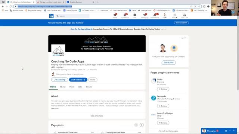Click the Following button
Image resolution: width=239 pixels, height=134 pixels.
tap(60, 80)
